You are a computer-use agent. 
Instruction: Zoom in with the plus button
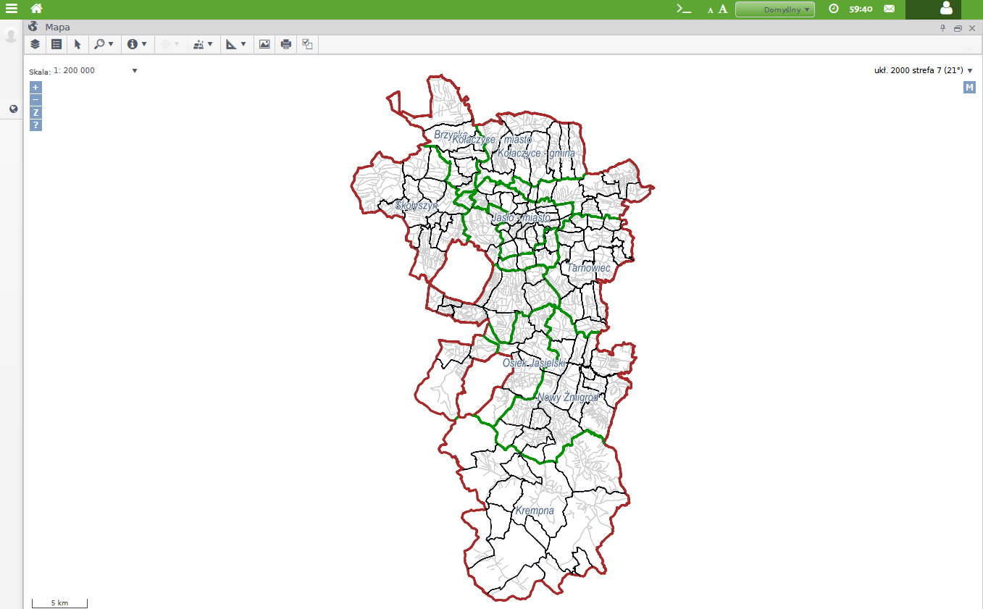point(35,87)
